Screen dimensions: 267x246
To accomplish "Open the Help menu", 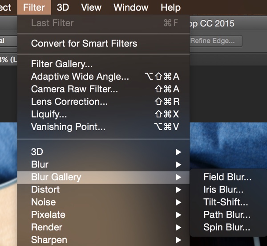I will click(x=170, y=8).
